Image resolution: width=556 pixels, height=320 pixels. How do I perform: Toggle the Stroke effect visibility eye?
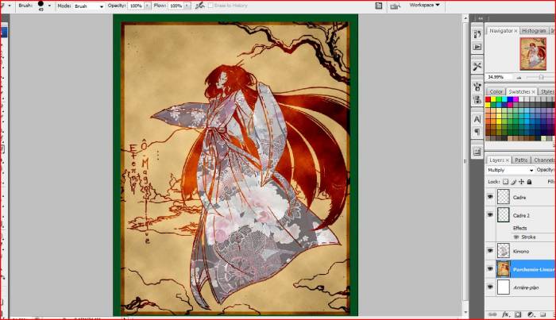pyautogui.click(x=516, y=237)
